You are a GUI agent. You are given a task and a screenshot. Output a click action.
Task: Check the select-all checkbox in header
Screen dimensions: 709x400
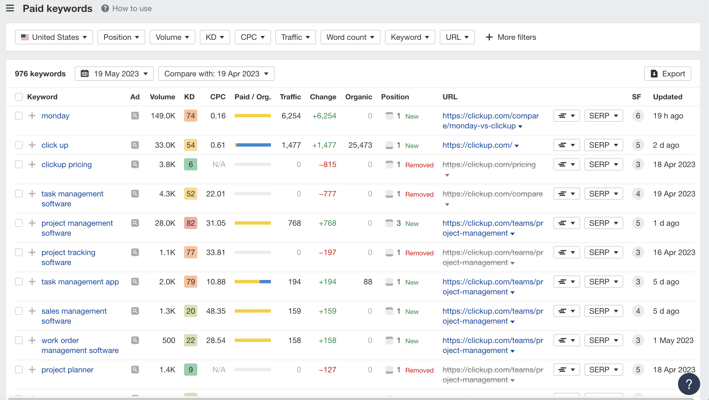pyautogui.click(x=19, y=97)
